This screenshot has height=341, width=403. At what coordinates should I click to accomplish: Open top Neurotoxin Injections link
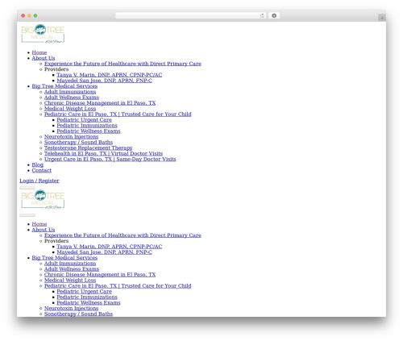pyautogui.click(x=71, y=137)
